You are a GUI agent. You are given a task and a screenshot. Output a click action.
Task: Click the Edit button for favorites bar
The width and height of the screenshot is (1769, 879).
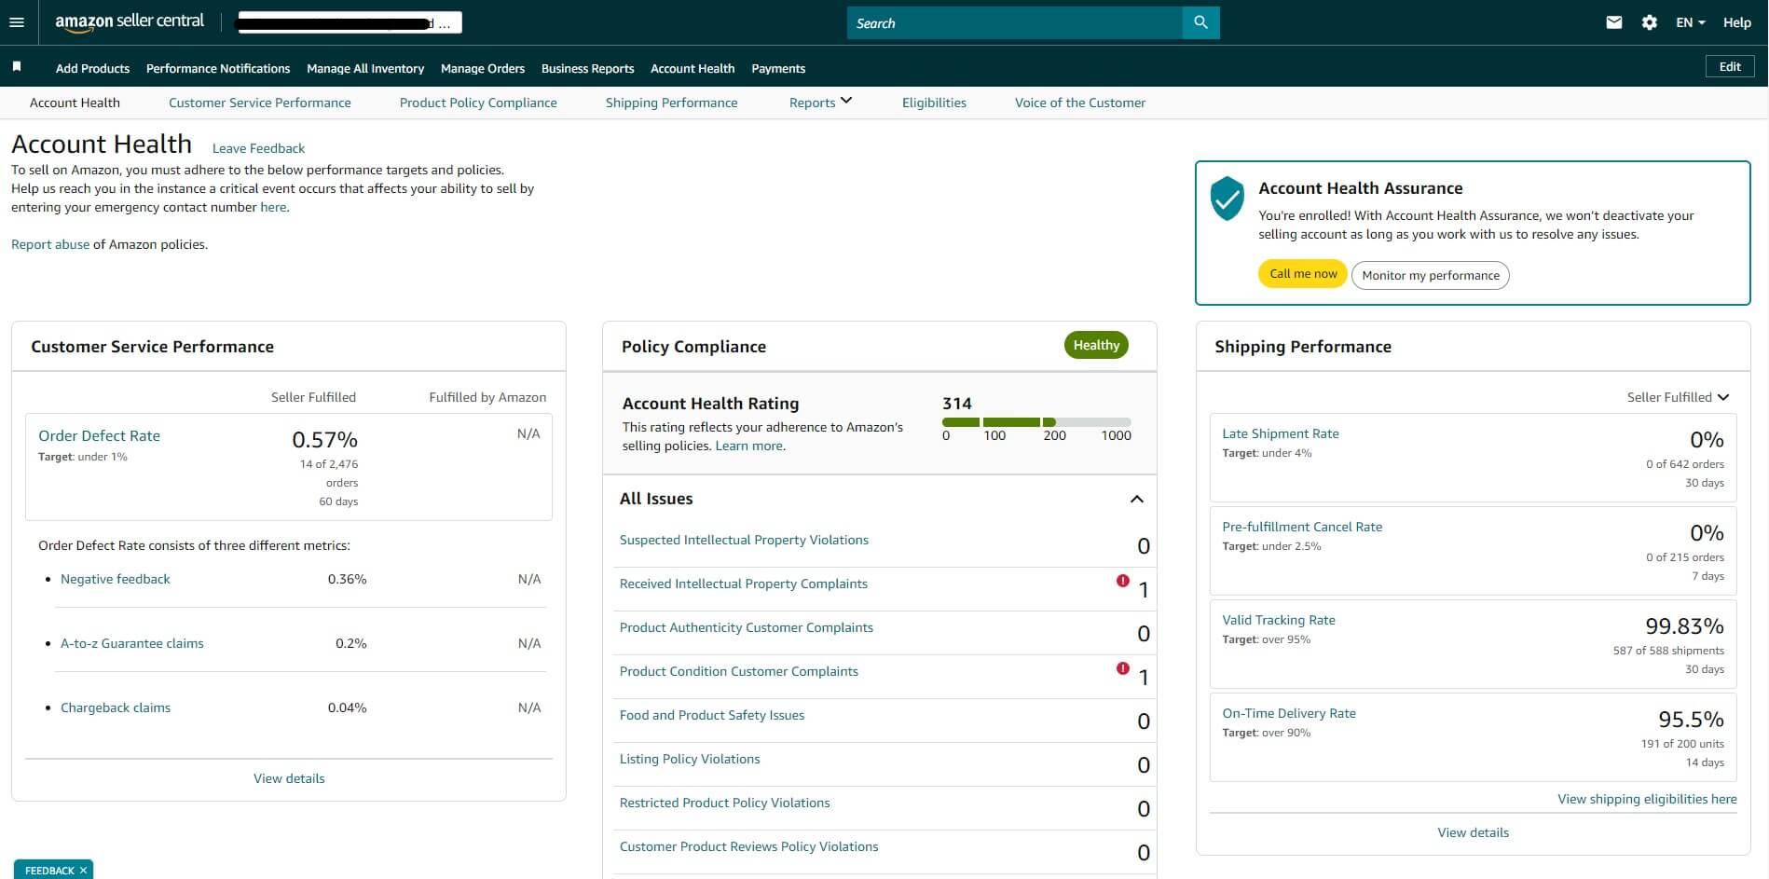[x=1730, y=66]
